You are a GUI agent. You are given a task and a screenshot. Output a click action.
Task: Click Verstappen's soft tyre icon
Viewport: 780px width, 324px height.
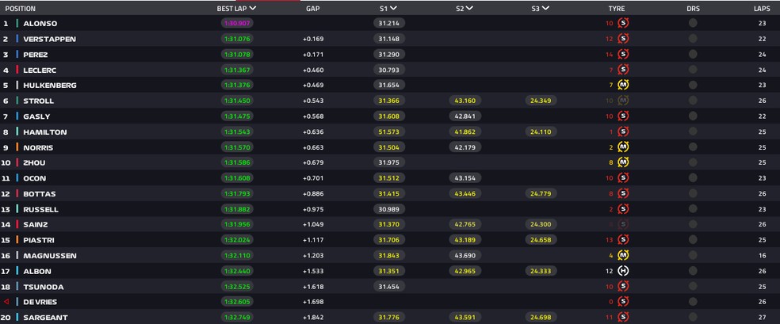pyautogui.click(x=623, y=38)
